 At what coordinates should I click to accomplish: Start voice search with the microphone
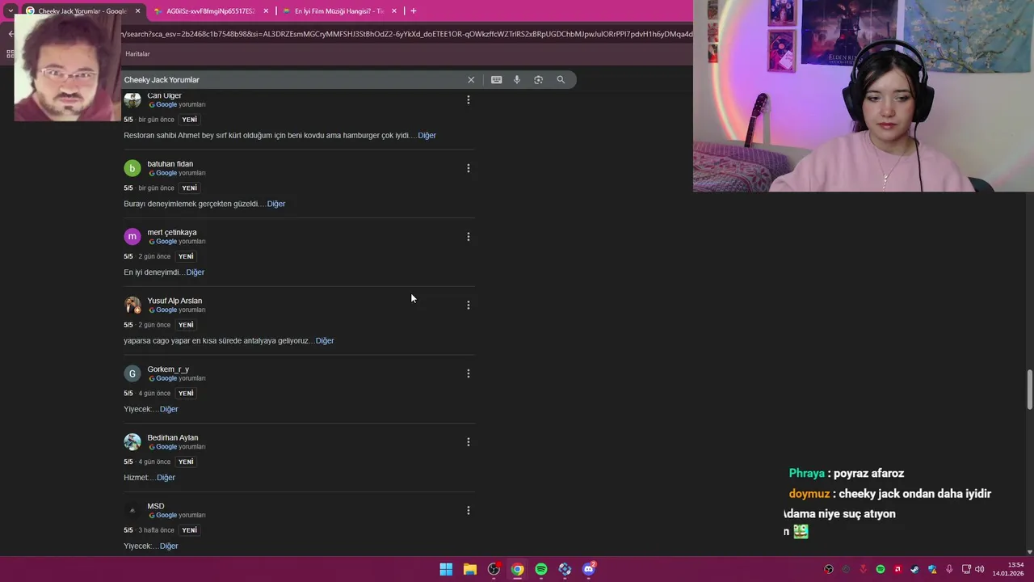pos(517,80)
